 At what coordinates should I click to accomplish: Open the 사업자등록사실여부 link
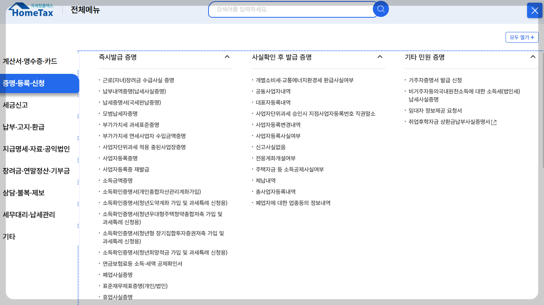[278, 136]
